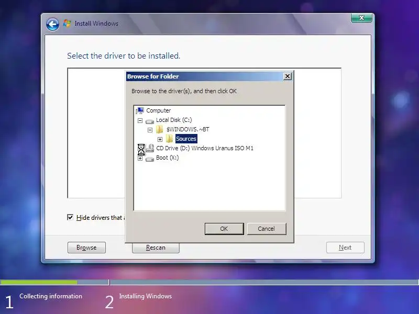Click the Next button
This screenshot has height=314, width=419.
click(345, 248)
